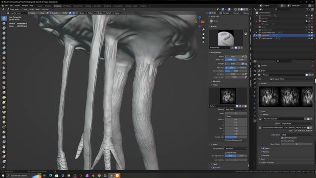The width and height of the screenshot is (316, 178).
Task: Open Mapping dropdown showing Area Plane
Action: click(x=236, y=109)
